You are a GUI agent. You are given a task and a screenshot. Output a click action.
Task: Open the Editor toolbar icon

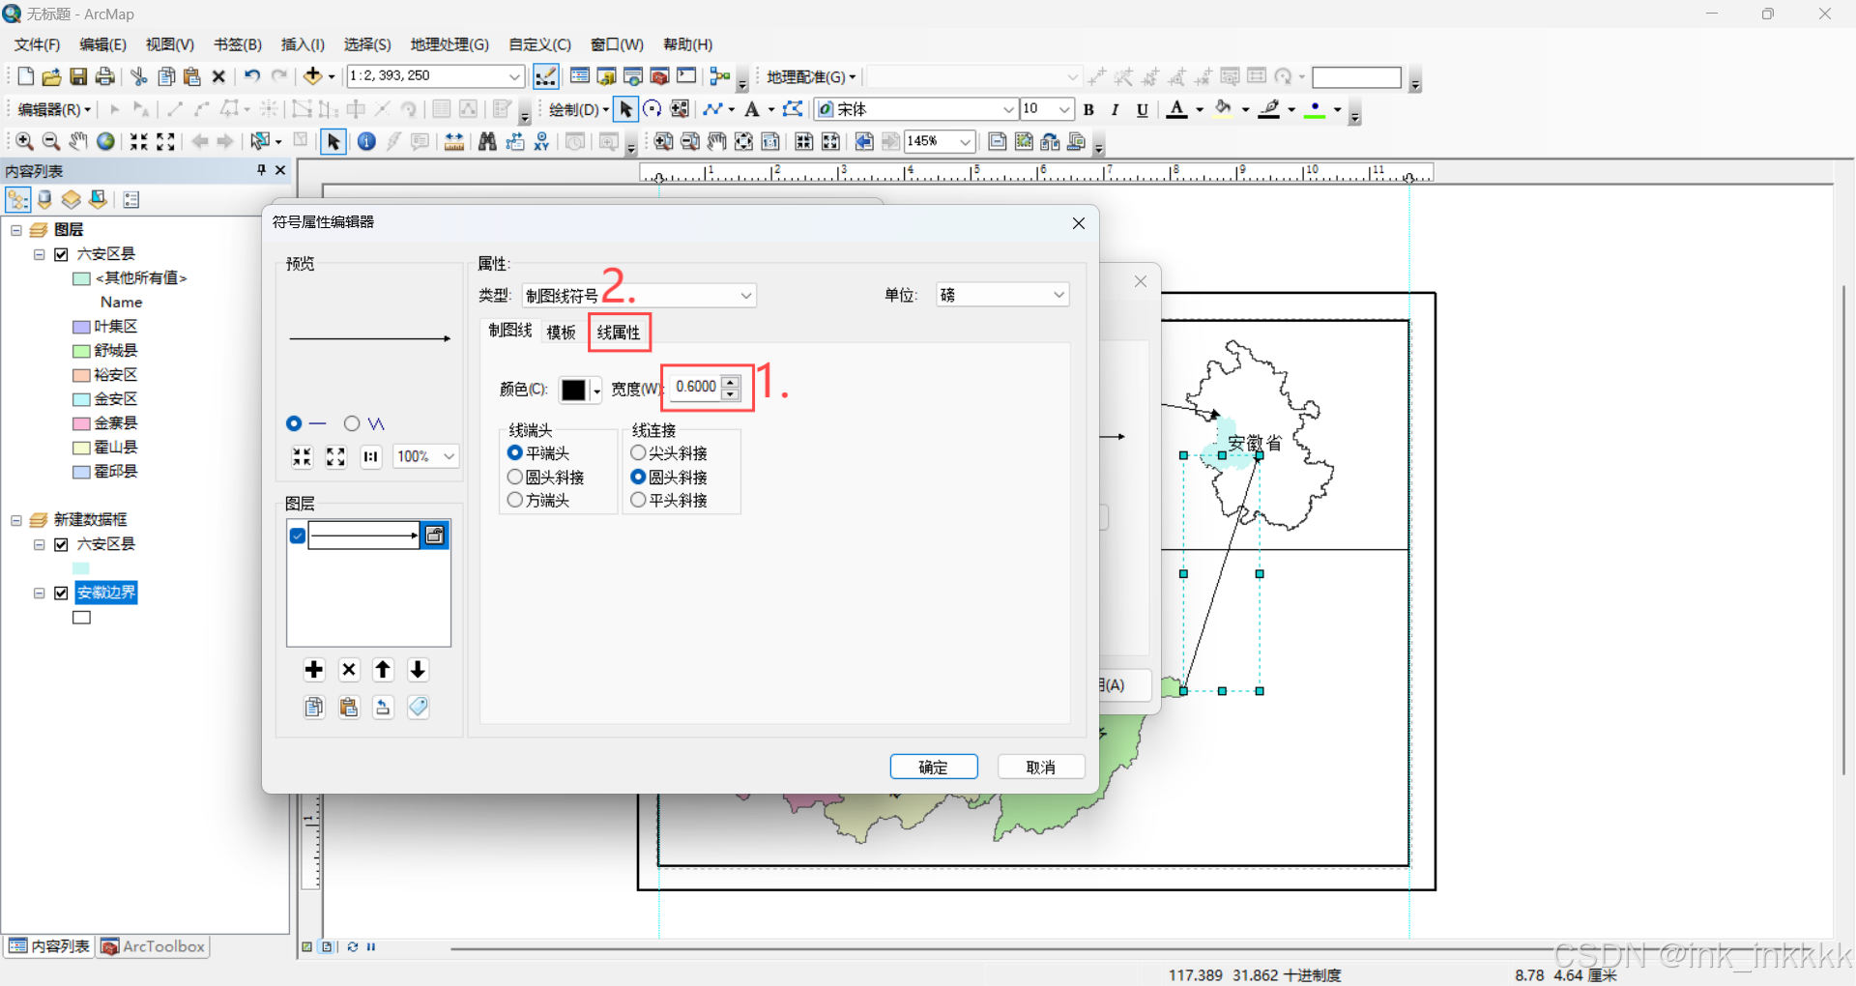546,76
